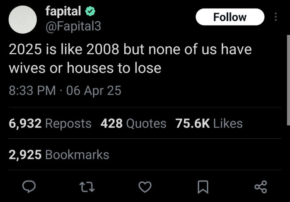Image resolution: width=290 pixels, height=202 pixels.
Task: View the 6,932 Reposts list
Action: (x=50, y=123)
